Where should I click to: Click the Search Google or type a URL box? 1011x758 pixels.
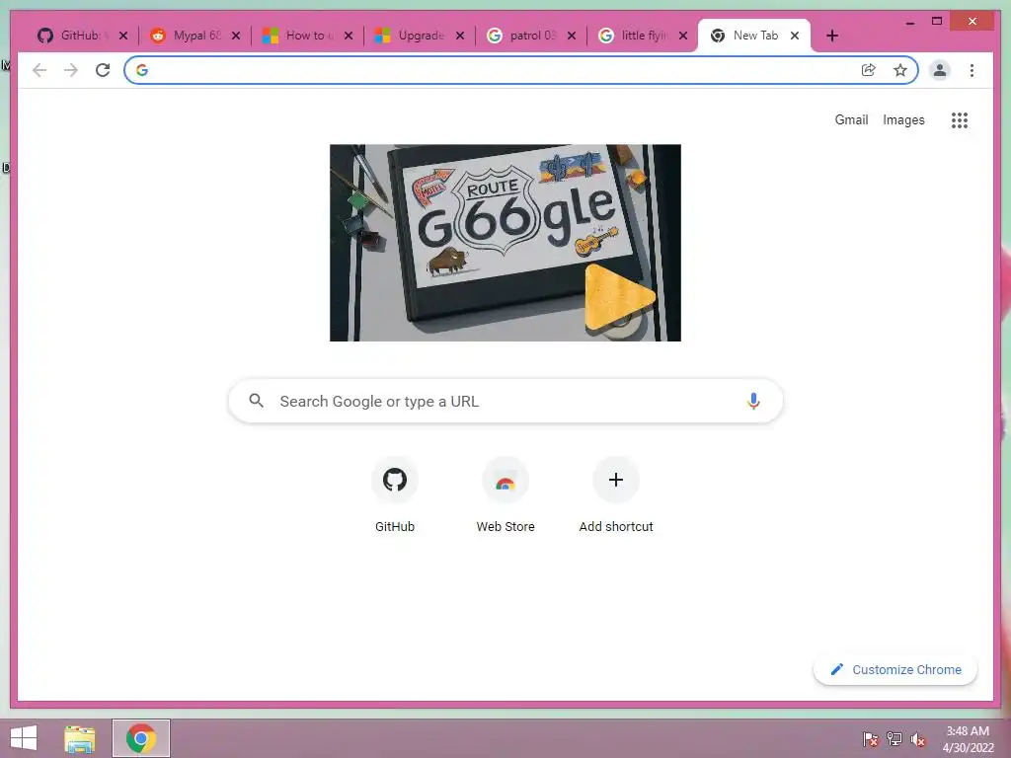pos(505,401)
